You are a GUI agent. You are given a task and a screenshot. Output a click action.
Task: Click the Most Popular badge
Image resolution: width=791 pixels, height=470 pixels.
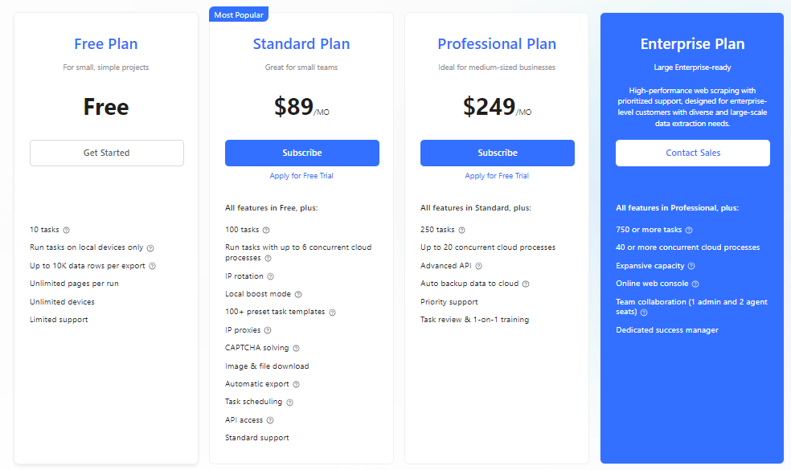239,14
